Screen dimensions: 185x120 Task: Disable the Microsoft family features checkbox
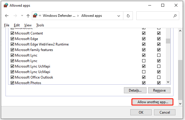pyautogui.click(x=12, y=50)
